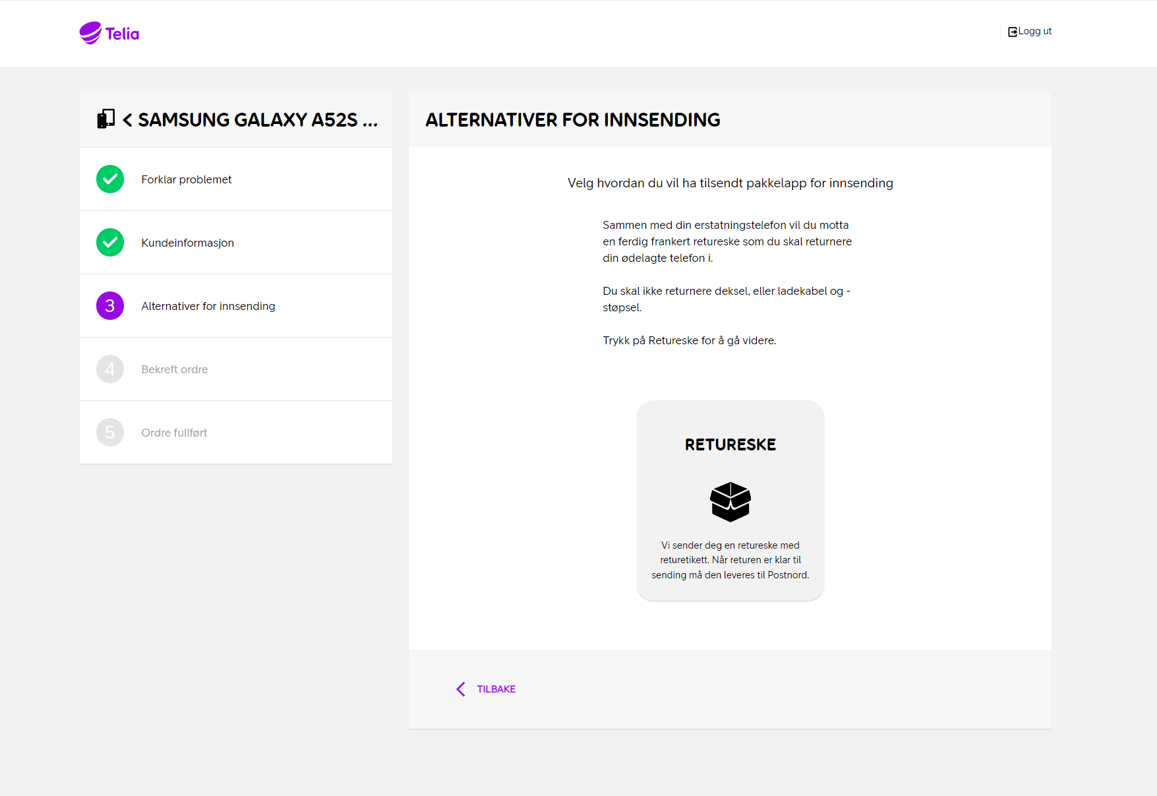
Task: Open the Kundeinformasjon step
Action: point(236,243)
